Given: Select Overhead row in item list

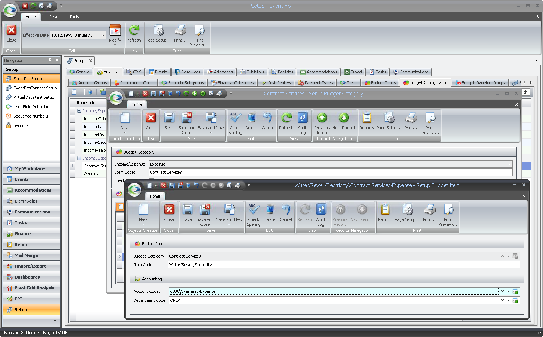Looking at the screenshot, I should tap(92, 174).
